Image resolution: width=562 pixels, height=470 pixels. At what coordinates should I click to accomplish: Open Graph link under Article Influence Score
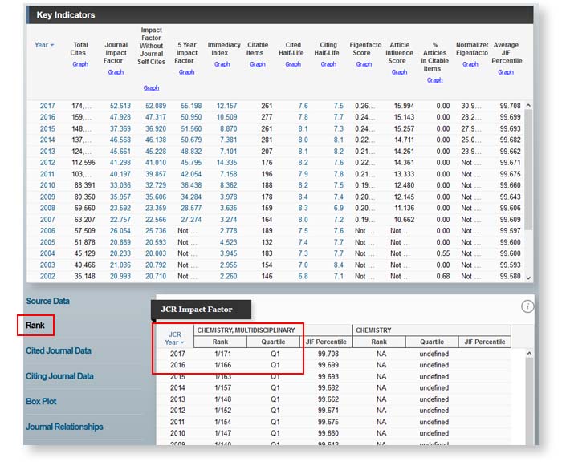click(x=399, y=72)
